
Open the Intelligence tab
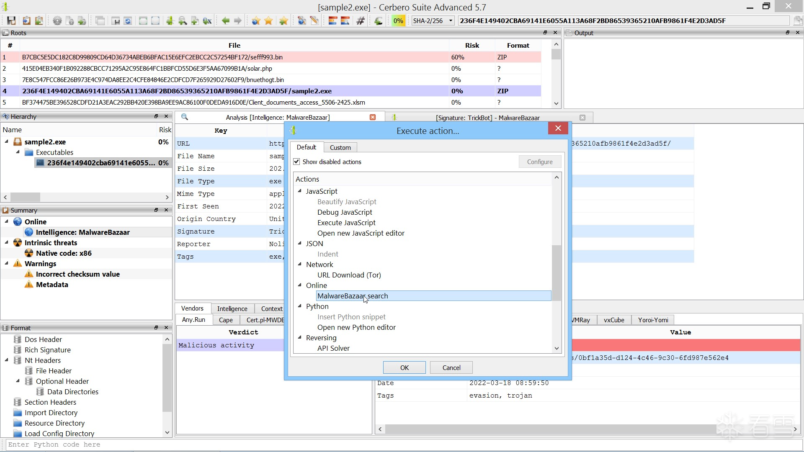point(232,308)
